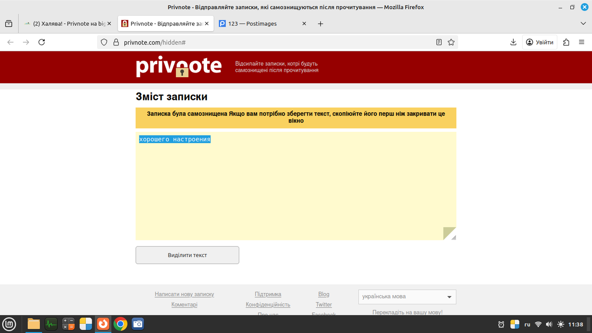Image resolution: width=592 pixels, height=333 pixels.
Task: Expand українська мова language dropdown
Action: click(407, 297)
